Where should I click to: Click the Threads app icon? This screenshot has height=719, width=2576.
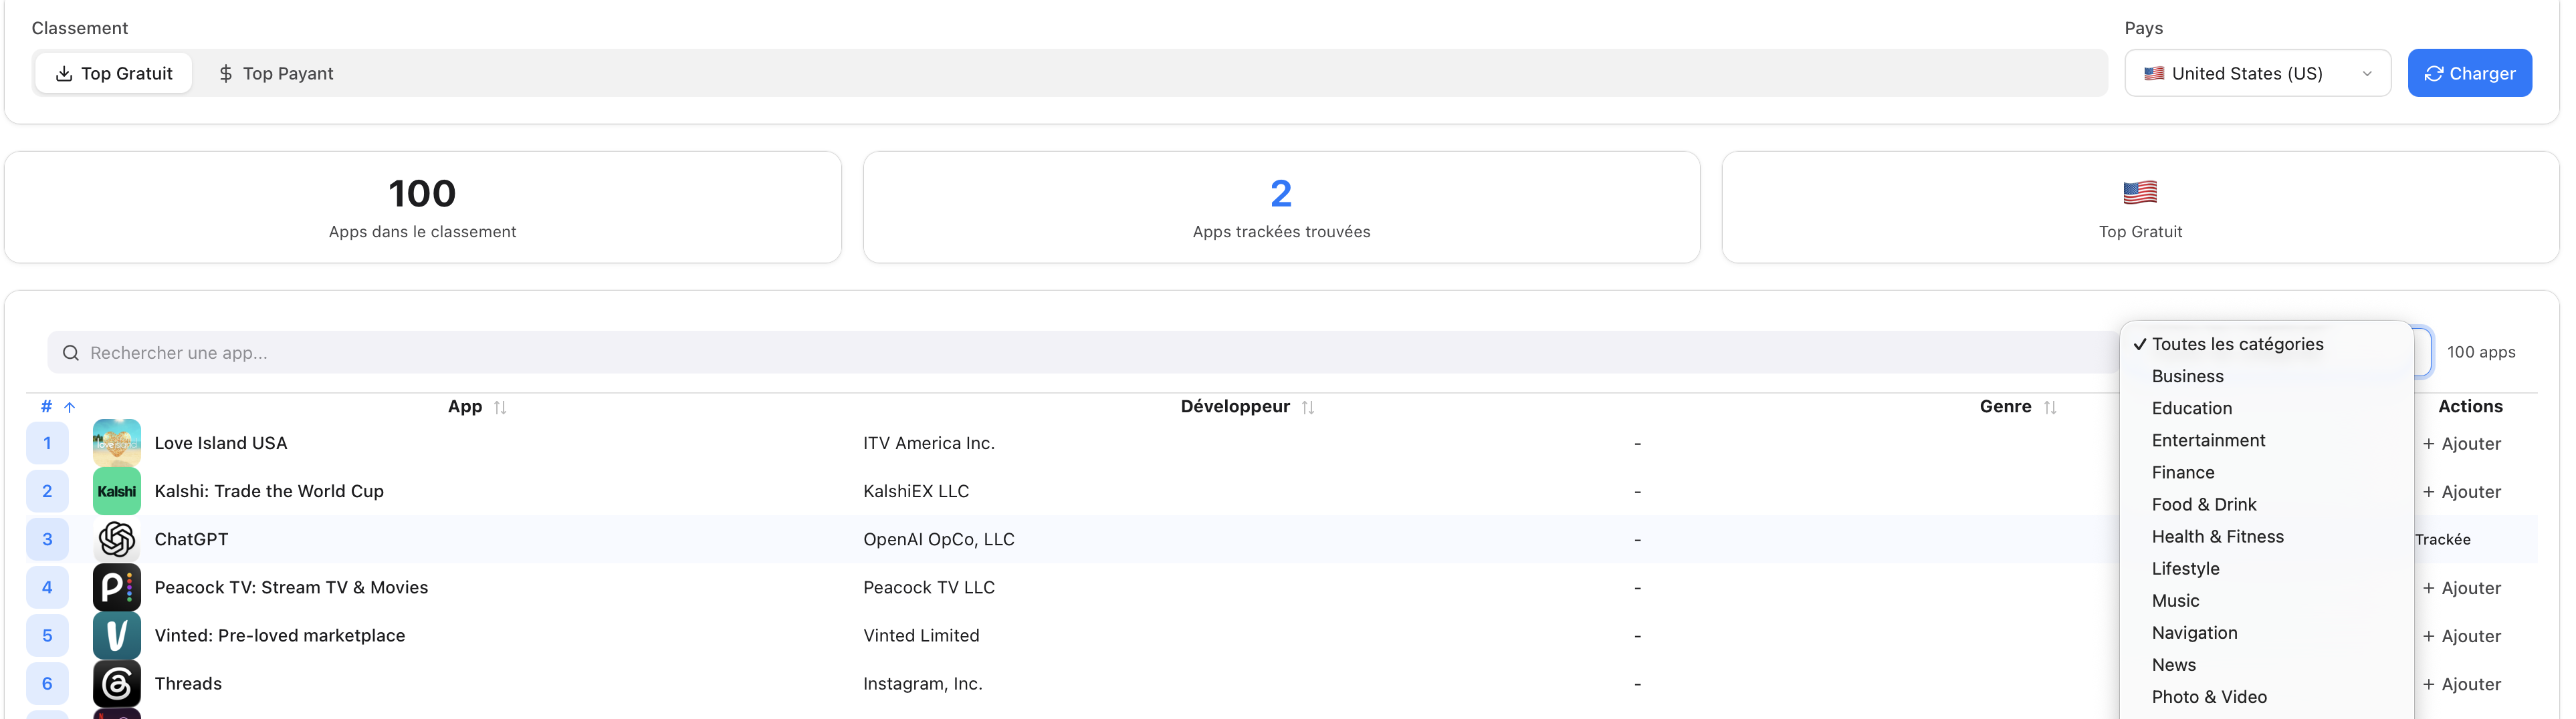pyautogui.click(x=117, y=683)
